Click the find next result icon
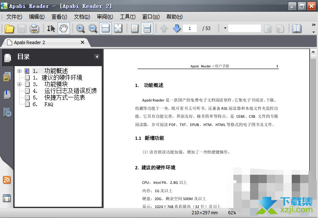 click(268, 29)
